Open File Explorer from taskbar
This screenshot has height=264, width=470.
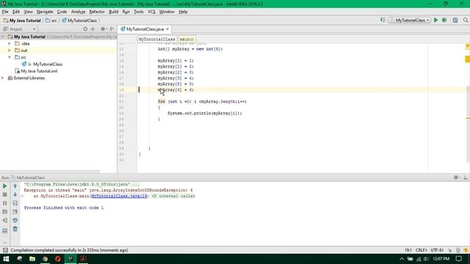point(32,259)
